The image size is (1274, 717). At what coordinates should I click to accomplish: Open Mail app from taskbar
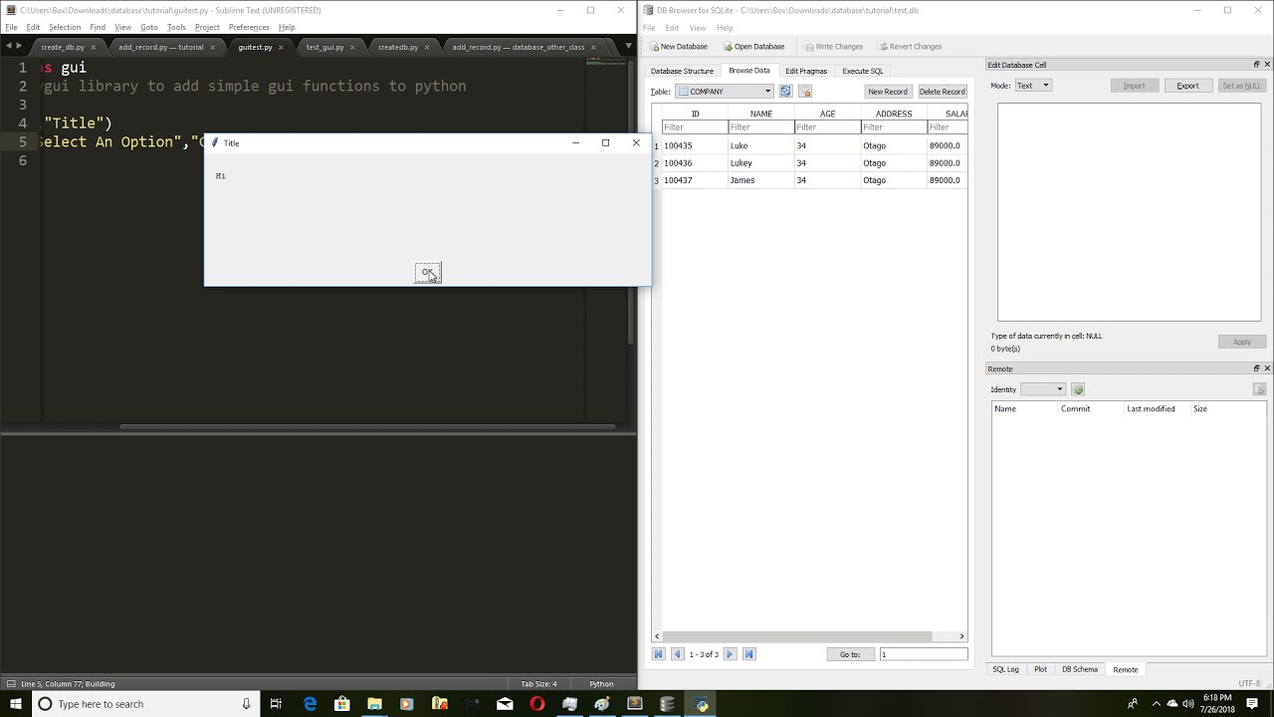[505, 704]
